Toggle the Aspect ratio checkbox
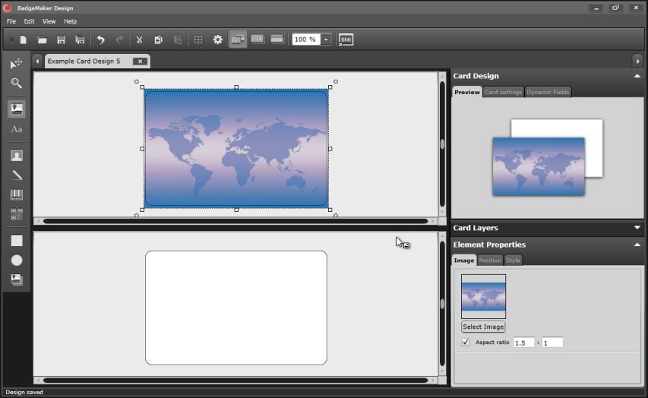Viewport: 648px width, 398px height. coord(466,343)
